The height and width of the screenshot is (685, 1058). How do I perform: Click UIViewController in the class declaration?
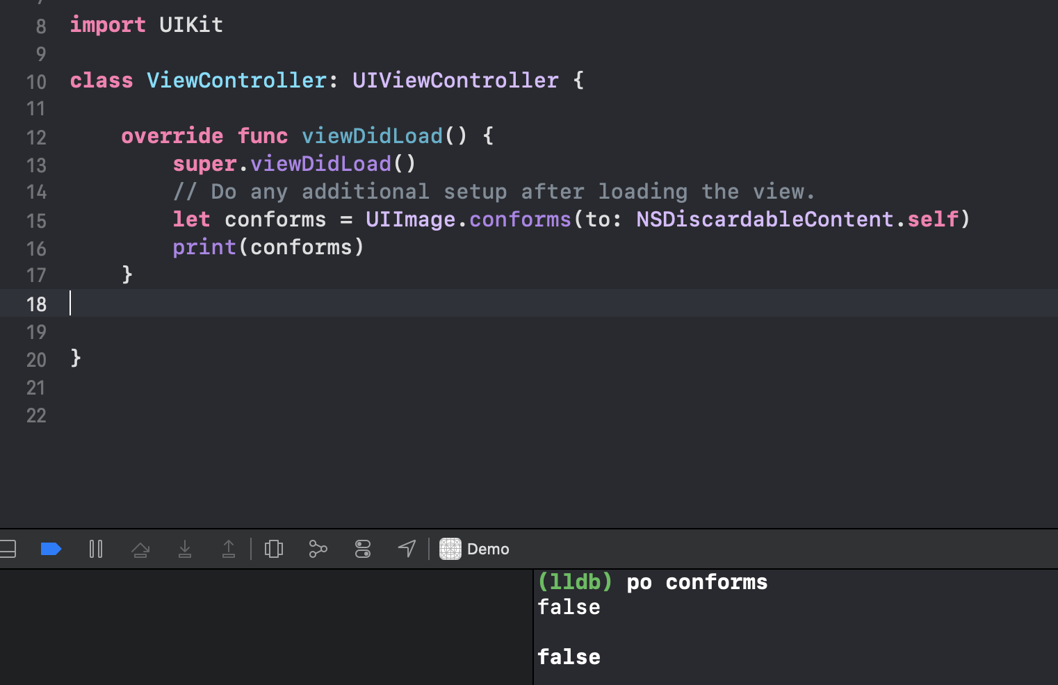pyautogui.click(x=456, y=81)
